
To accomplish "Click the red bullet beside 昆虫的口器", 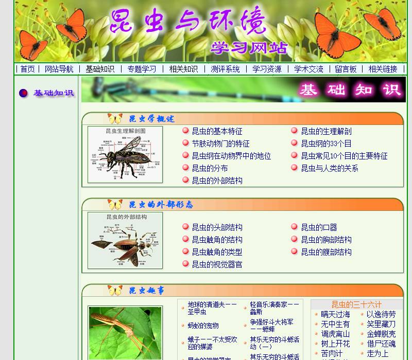I will click(x=294, y=228).
